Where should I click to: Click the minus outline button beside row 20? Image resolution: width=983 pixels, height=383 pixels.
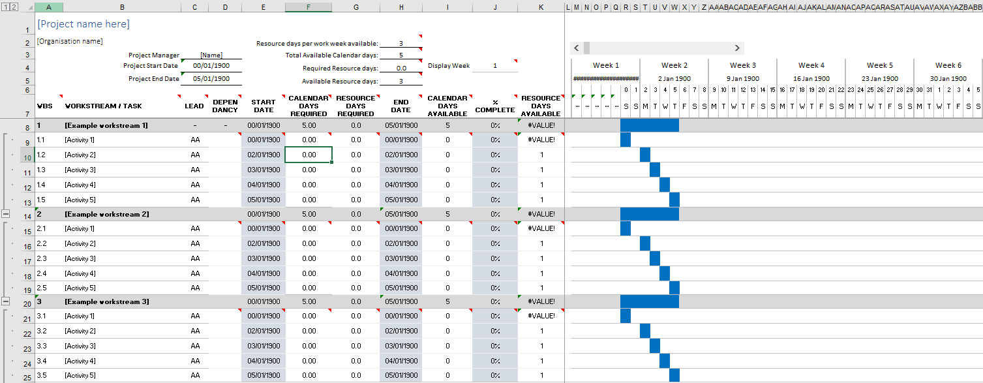pos(5,301)
